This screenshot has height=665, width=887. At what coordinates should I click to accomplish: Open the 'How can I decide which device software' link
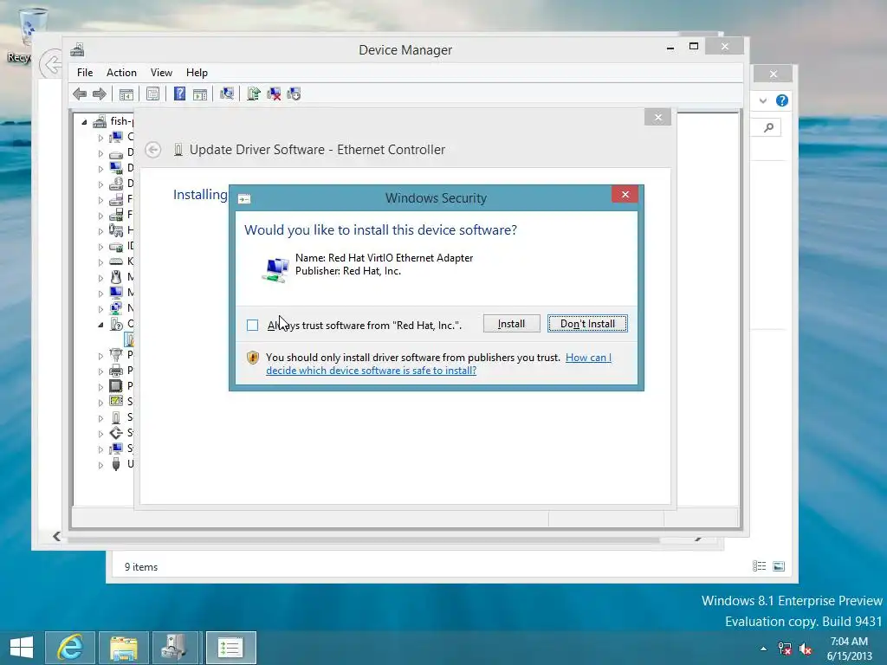point(438,365)
